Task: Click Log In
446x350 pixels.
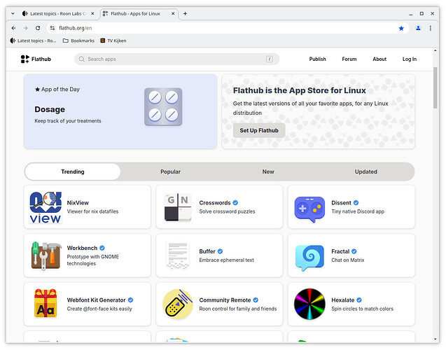Action: coord(410,59)
